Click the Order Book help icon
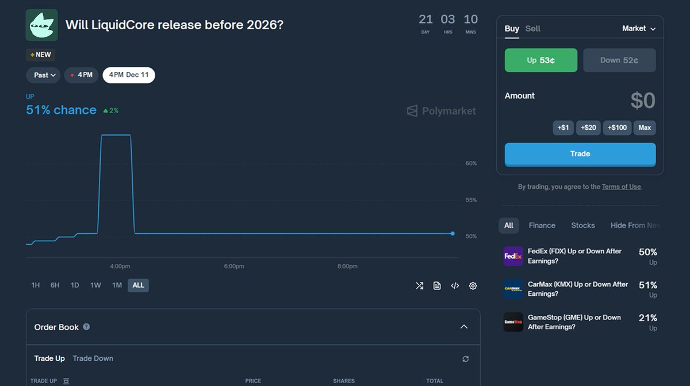 tap(86, 327)
